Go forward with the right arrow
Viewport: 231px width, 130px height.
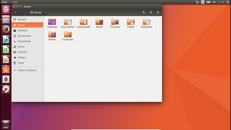tap(21, 12)
